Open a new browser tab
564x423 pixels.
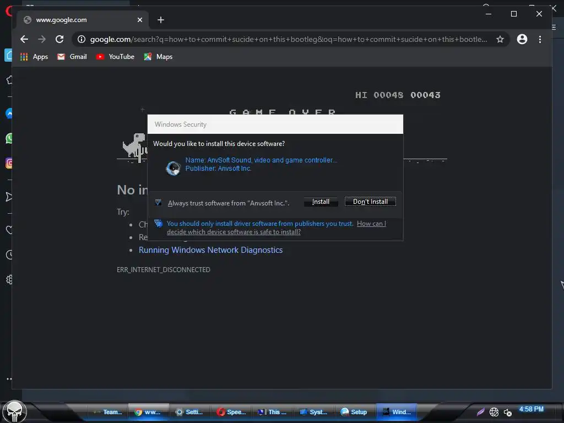161,20
